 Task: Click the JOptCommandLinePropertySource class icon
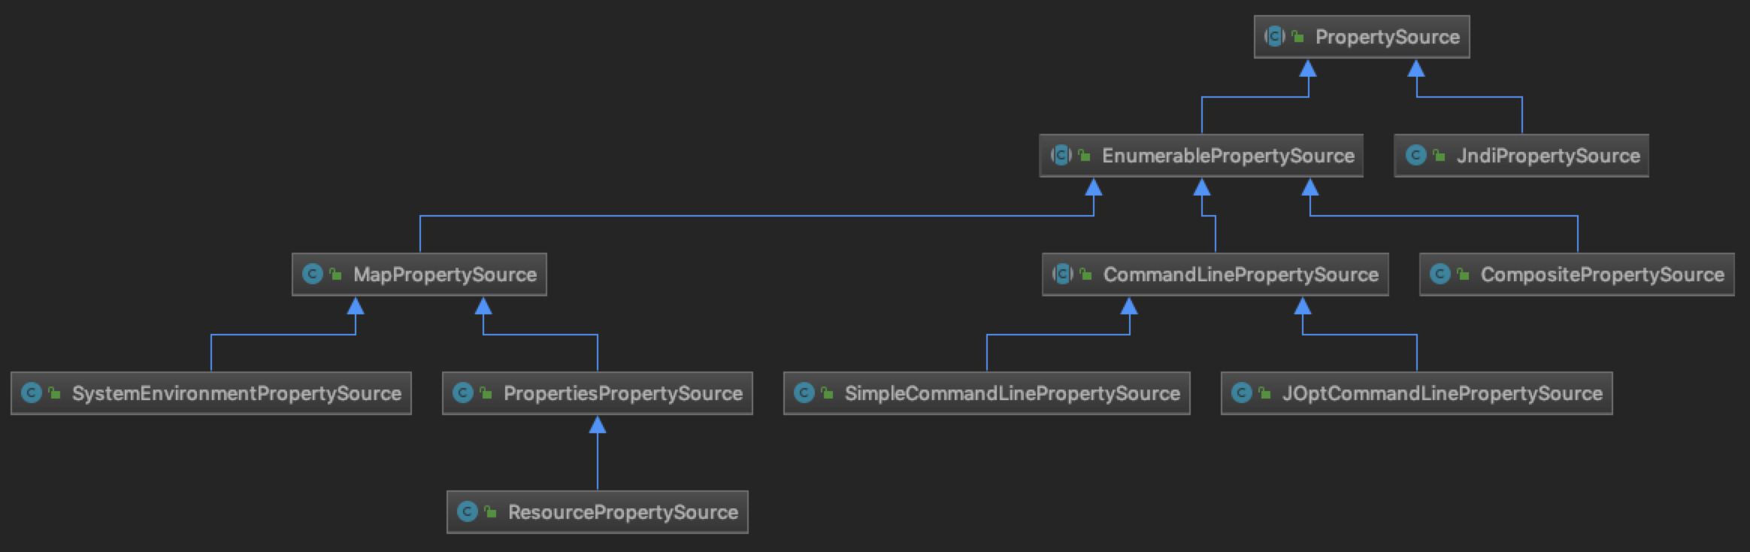click(x=1242, y=393)
